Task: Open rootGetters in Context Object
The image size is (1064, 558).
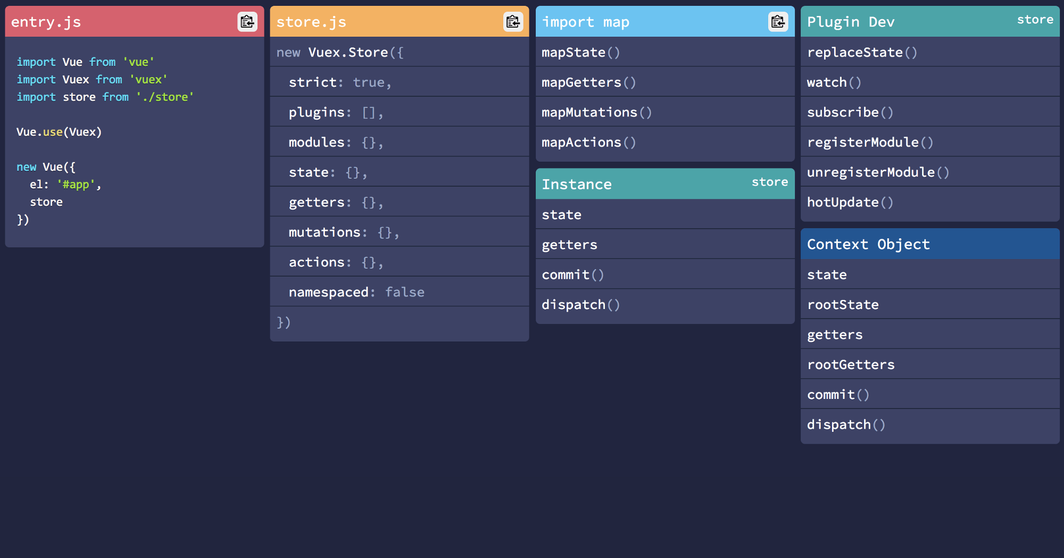Action: tap(851, 365)
